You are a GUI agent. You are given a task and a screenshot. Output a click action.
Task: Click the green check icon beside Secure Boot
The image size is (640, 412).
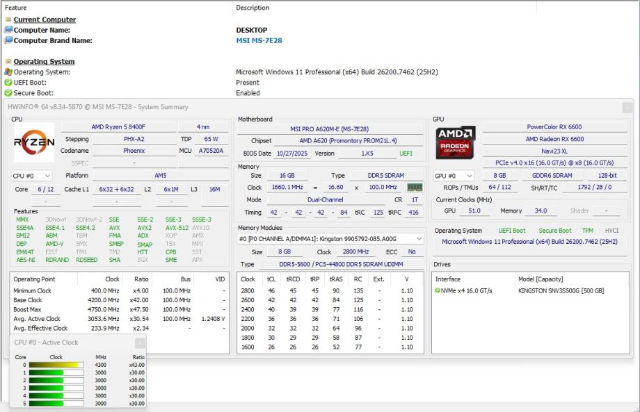click(8, 93)
